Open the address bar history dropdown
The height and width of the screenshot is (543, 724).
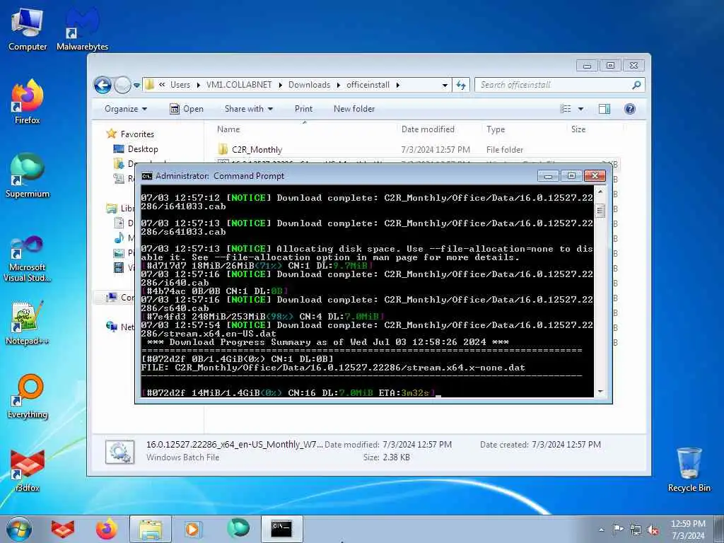(445, 86)
